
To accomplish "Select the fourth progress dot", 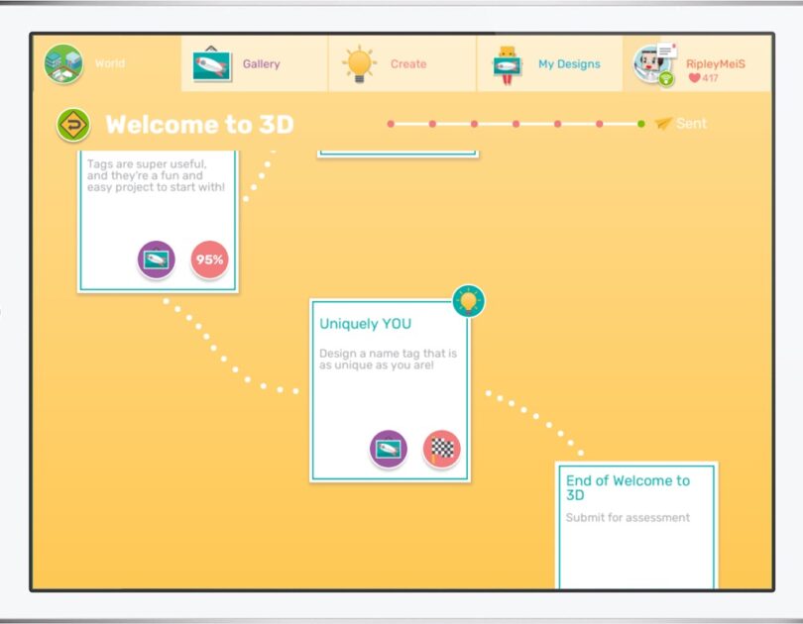I will [x=516, y=124].
